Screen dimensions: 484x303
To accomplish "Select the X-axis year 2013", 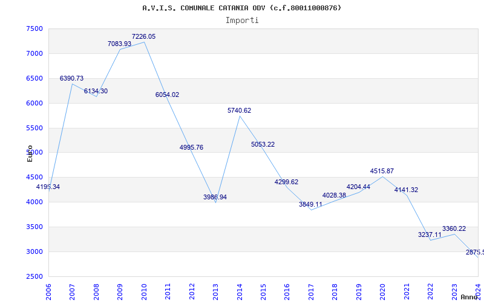I will [215, 291].
